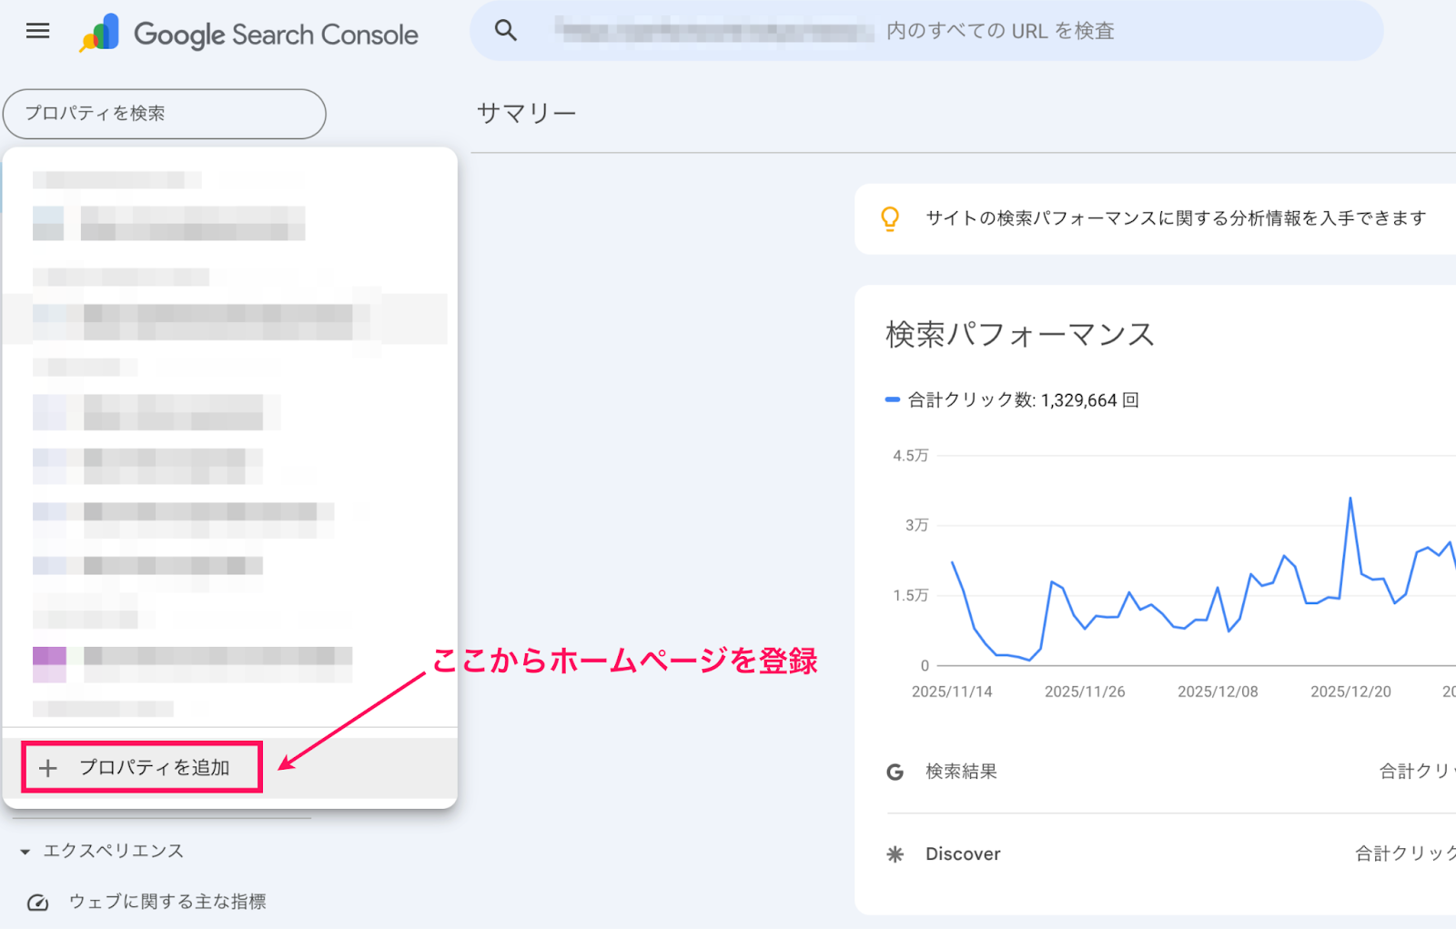Open the Discover report link

point(962,853)
